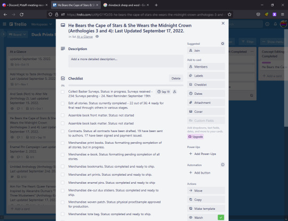The height and width of the screenshot is (221, 288).
Task: Open Trello information icon in header
Action: coord(267,24)
